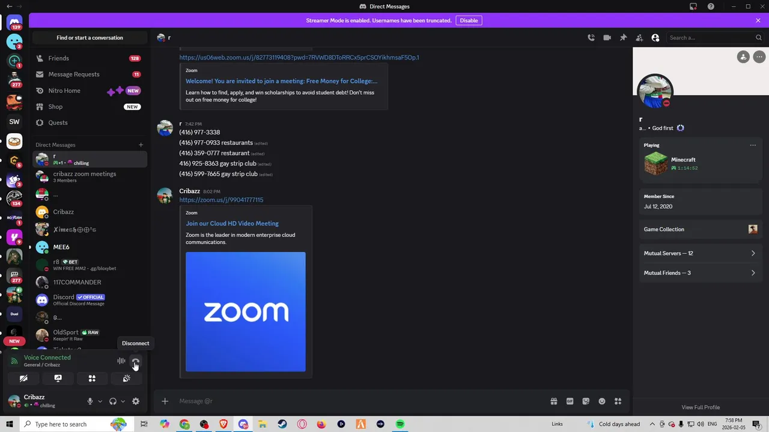
Task: Open Minecraft activity more menu
Action: point(753,145)
